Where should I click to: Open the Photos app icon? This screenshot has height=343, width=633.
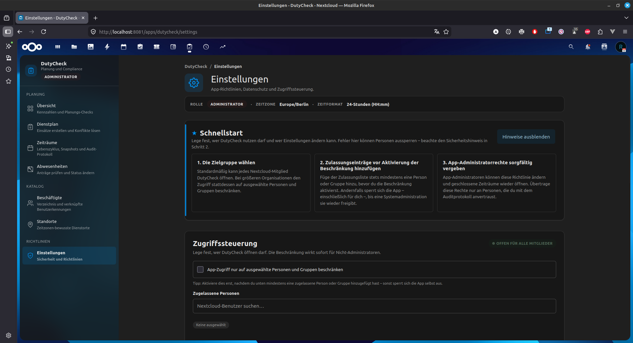(x=91, y=47)
